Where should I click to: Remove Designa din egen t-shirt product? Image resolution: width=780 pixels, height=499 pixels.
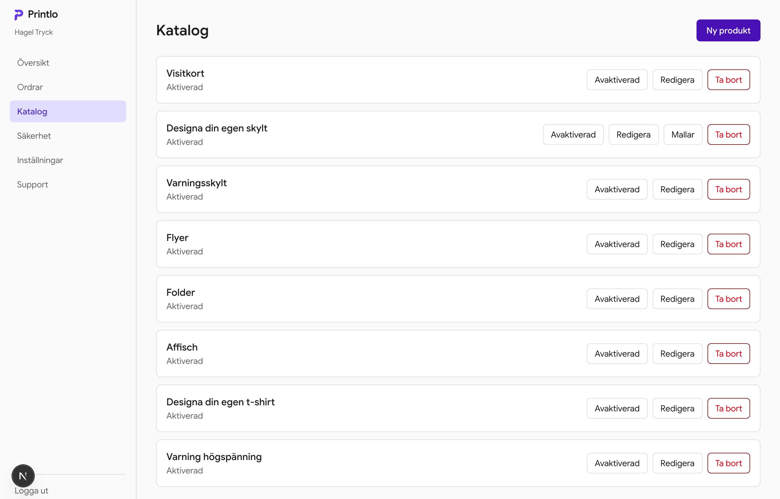tap(729, 408)
